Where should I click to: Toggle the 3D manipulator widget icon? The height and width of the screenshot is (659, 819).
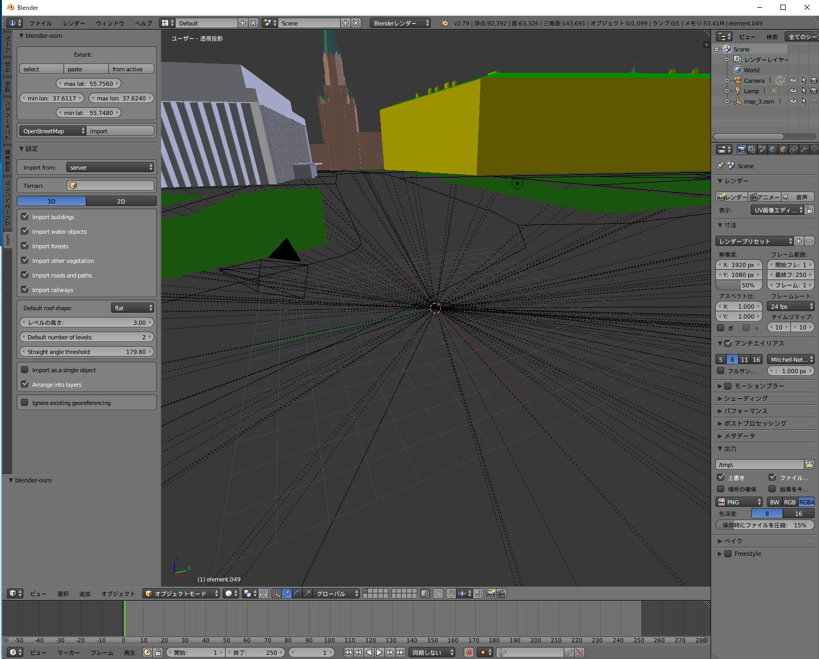(276, 593)
